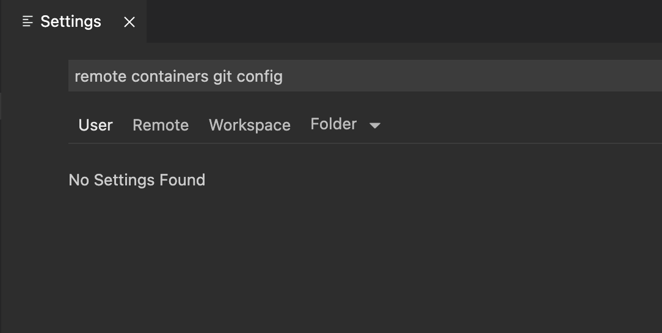662x333 pixels.
Task: Open the Workspace settings scope
Action: point(250,125)
